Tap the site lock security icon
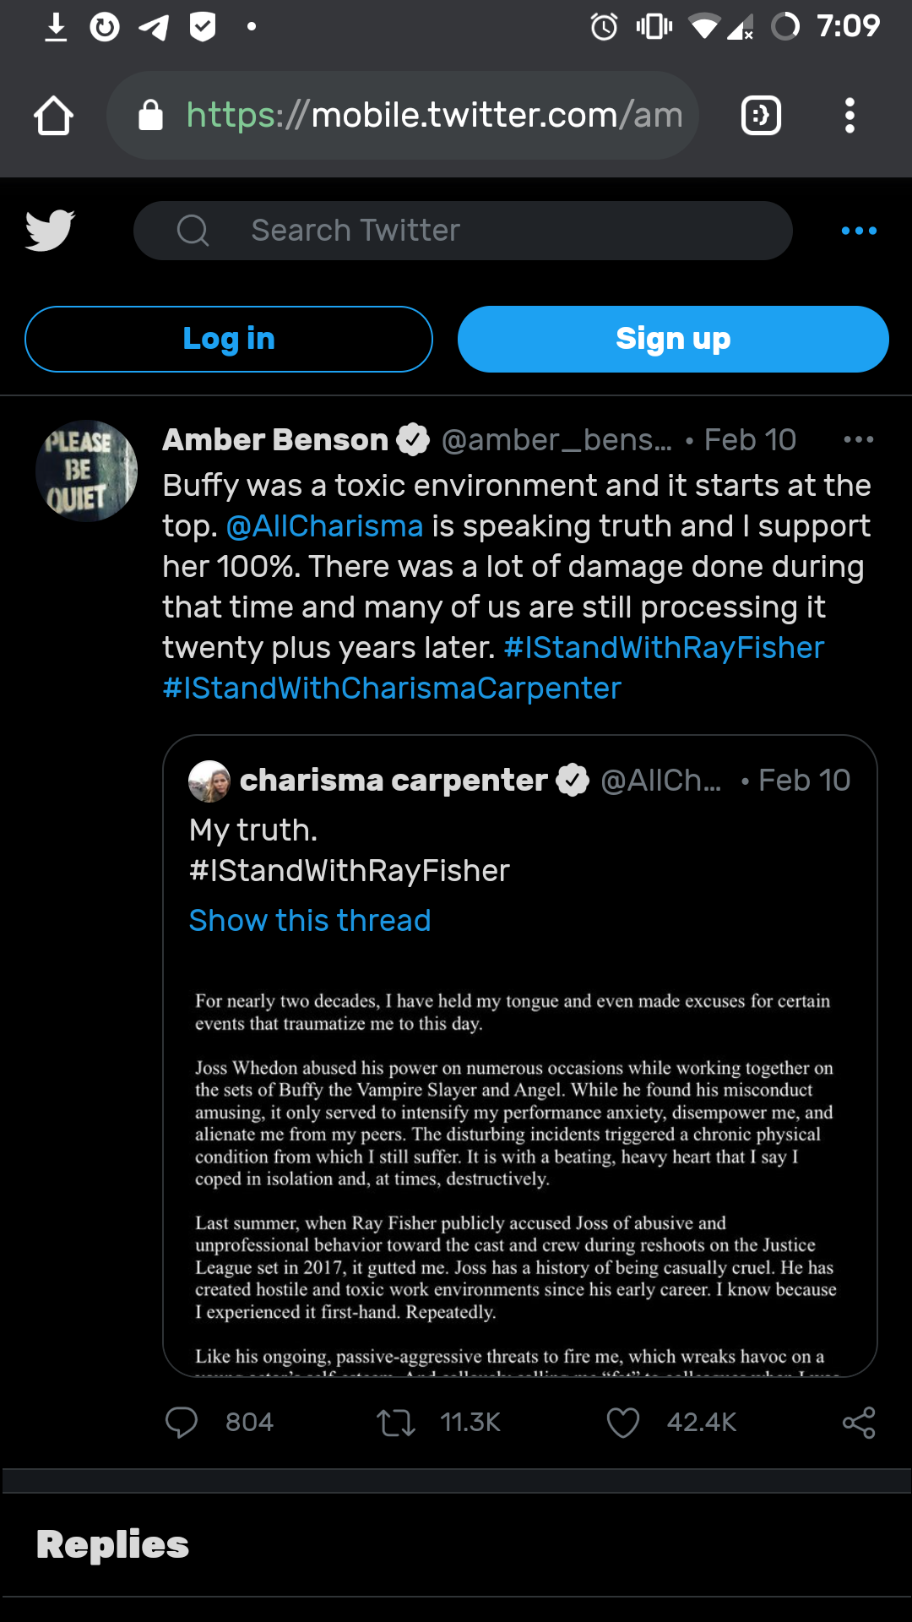 pyautogui.click(x=150, y=116)
